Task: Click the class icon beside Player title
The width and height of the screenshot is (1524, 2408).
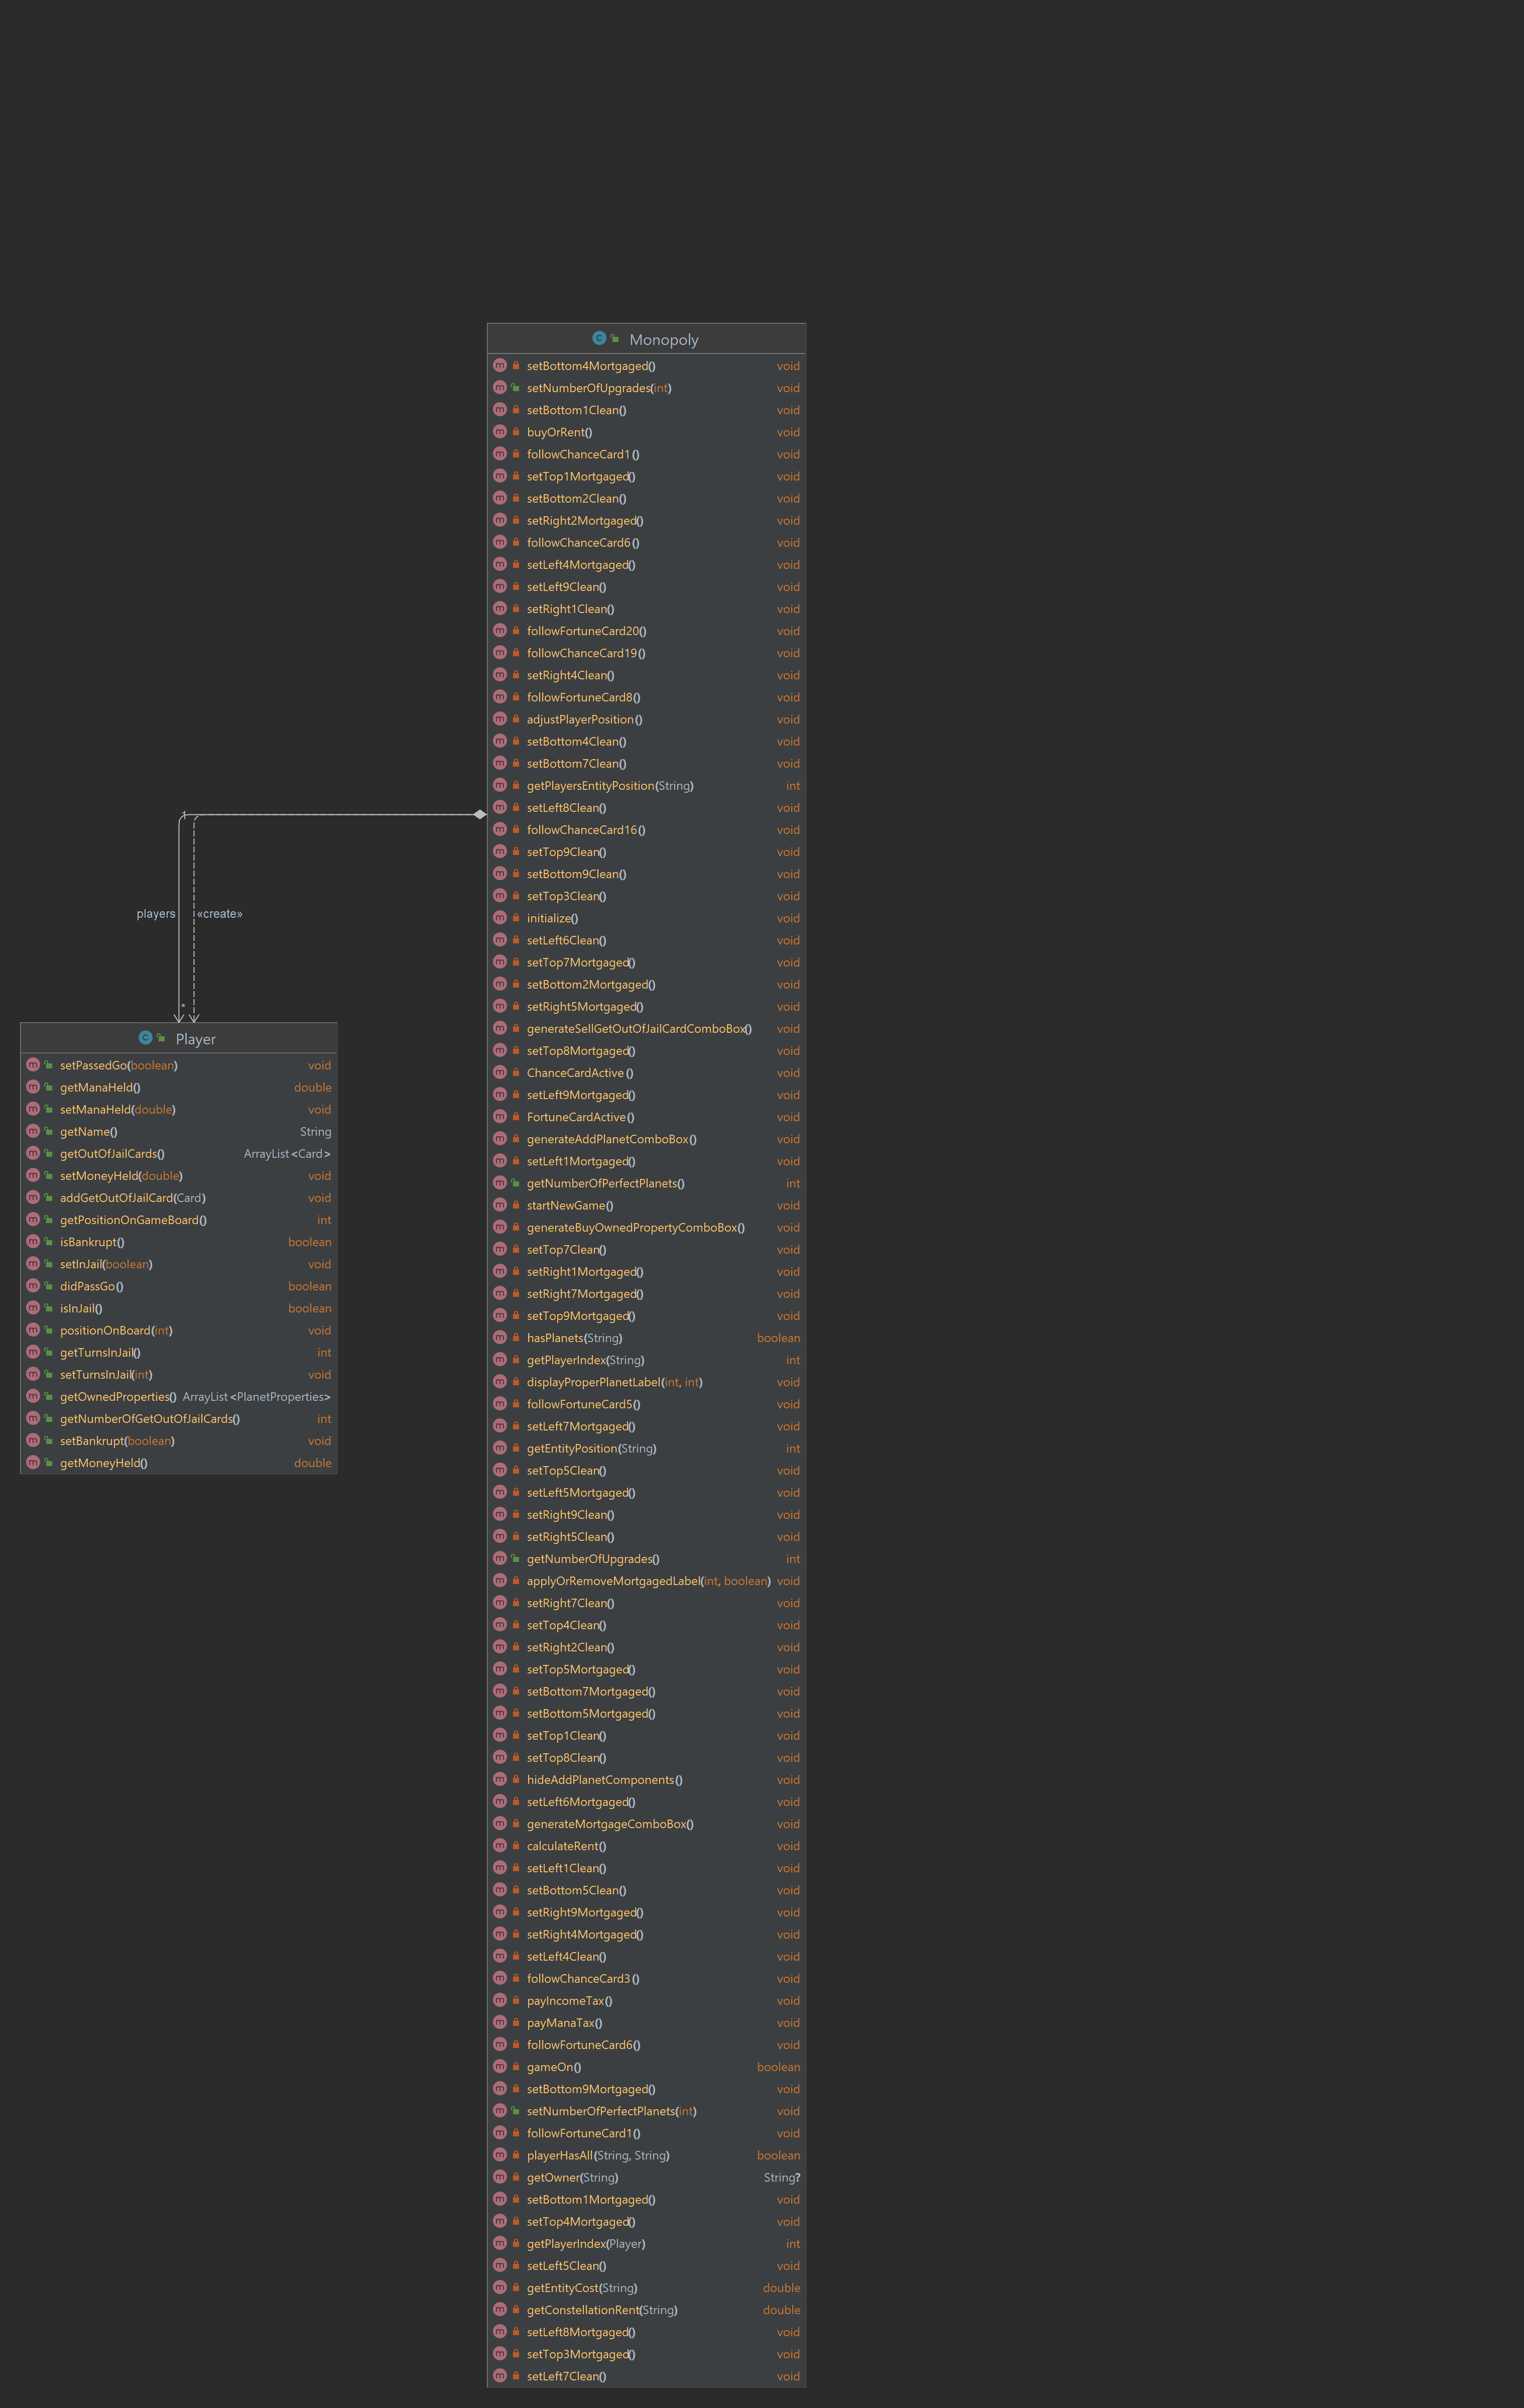Action: (145, 1038)
